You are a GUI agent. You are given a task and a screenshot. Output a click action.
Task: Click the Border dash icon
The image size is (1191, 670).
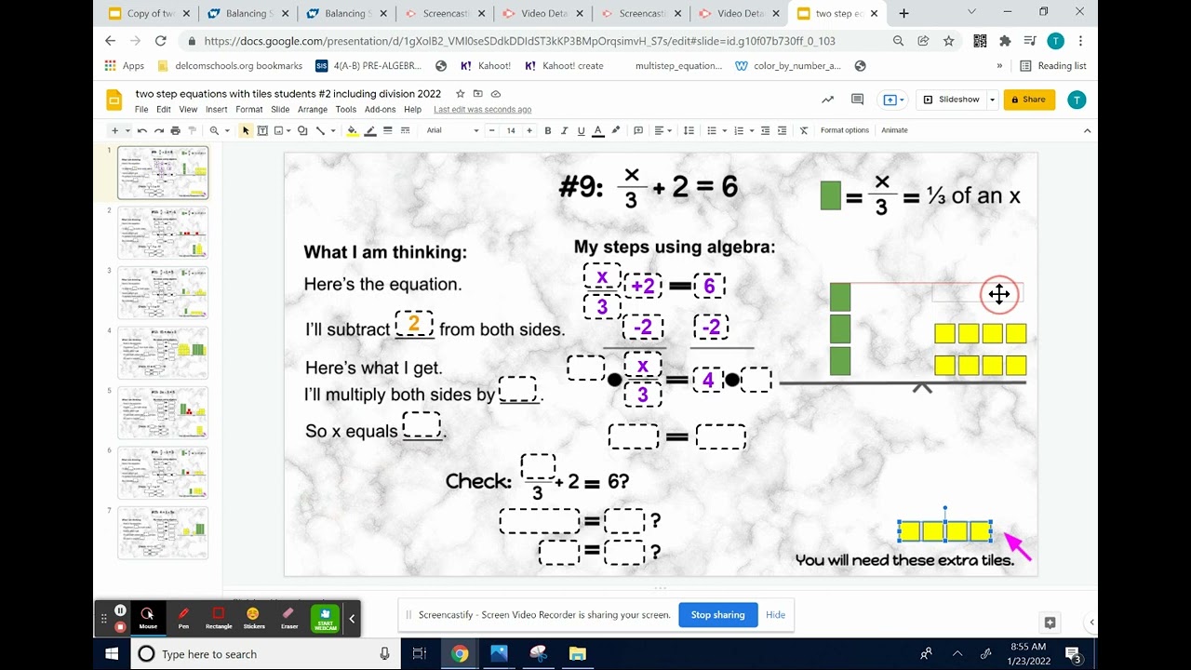(405, 130)
